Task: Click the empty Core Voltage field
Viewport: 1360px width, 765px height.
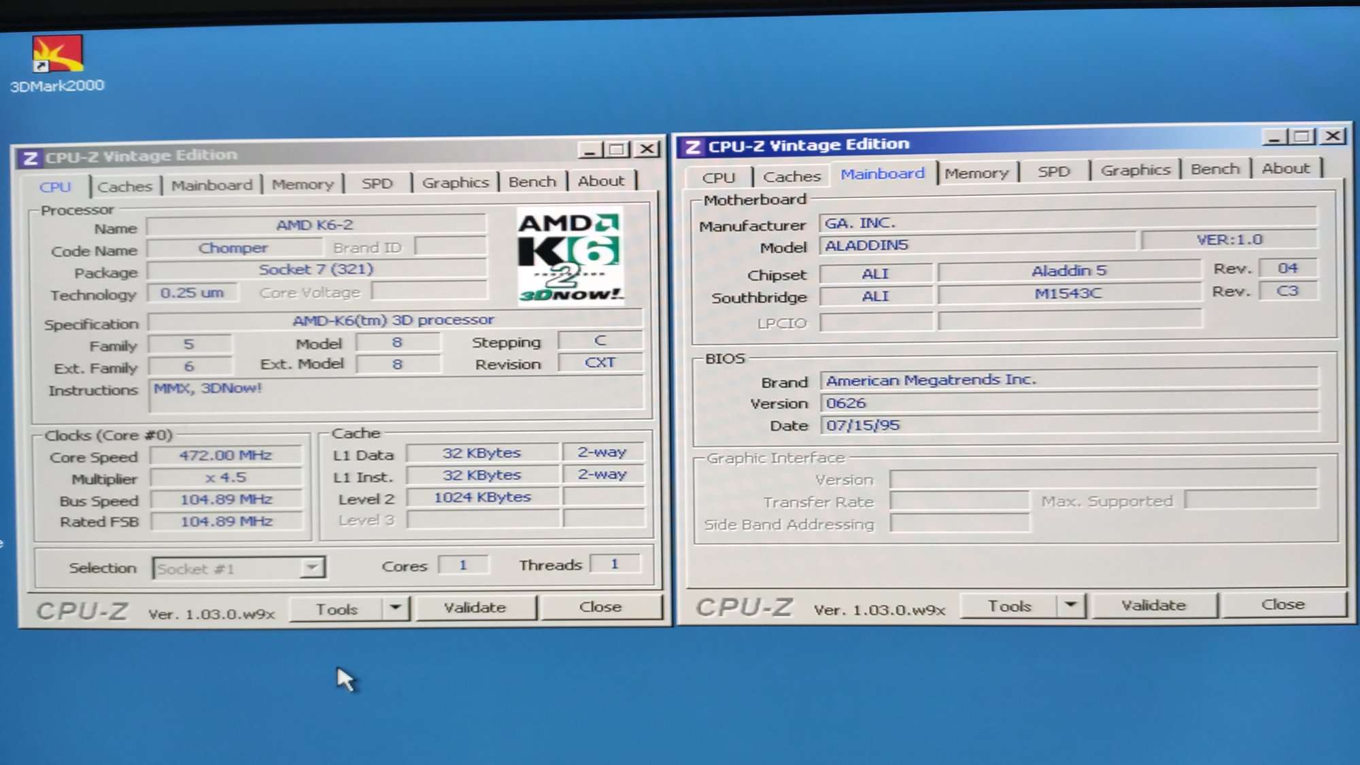Action: 429,291
